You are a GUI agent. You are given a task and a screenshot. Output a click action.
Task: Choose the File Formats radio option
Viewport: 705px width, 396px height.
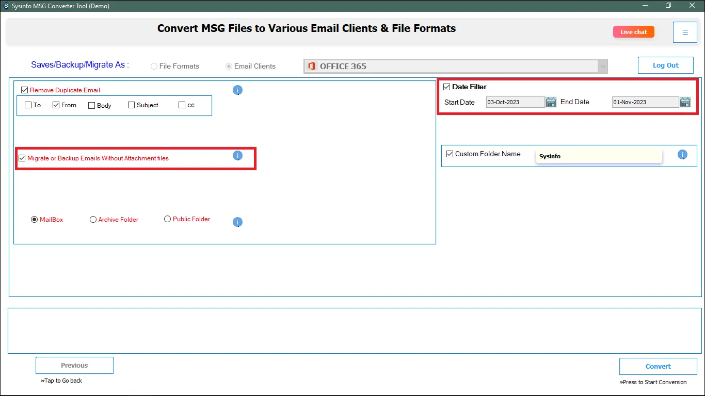pyautogui.click(x=154, y=67)
